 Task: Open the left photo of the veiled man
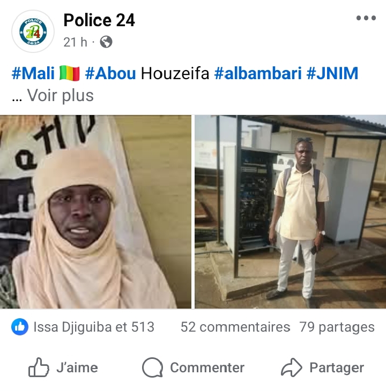95,212
